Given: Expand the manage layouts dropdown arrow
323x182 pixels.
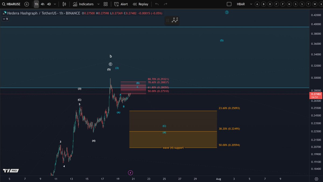Looking at the screenshot, I should (251, 4).
